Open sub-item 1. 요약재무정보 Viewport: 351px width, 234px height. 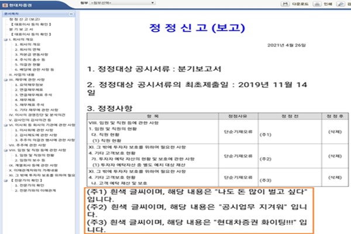29,85
